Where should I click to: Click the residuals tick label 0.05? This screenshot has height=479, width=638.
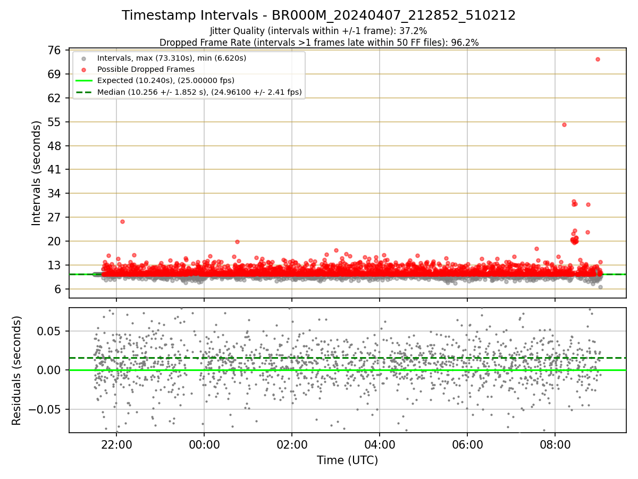[x=49, y=331]
